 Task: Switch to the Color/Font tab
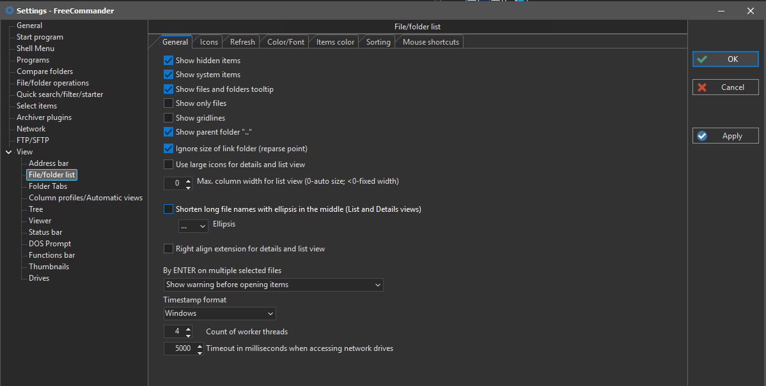[x=286, y=42]
